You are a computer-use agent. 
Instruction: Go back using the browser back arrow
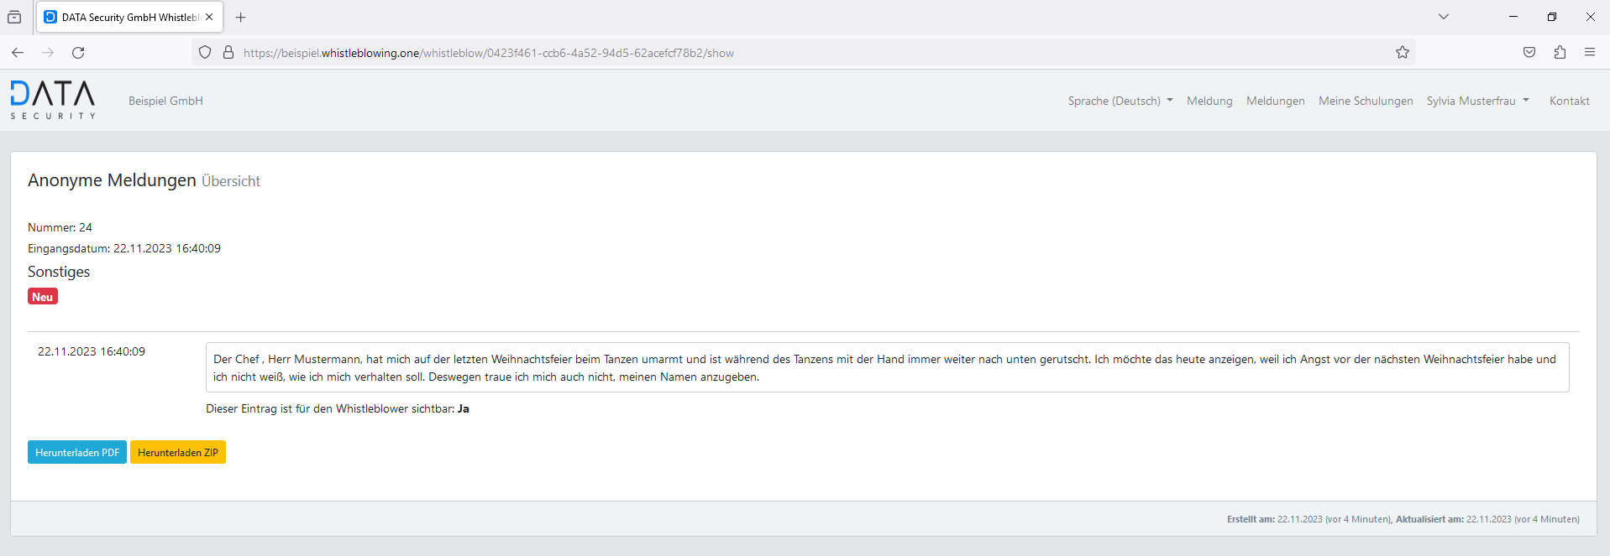pos(18,53)
